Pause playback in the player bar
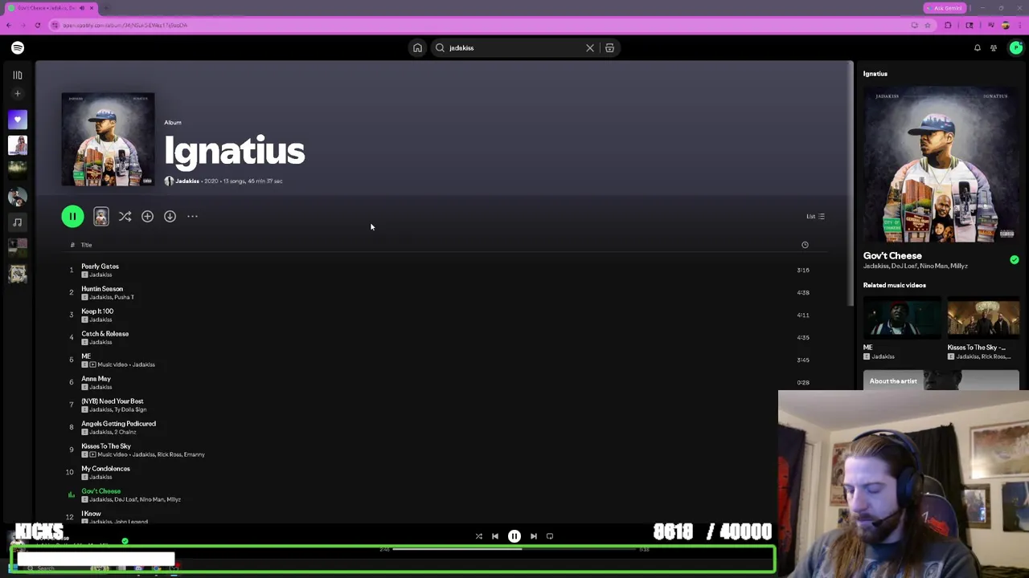Viewport: 1029px width, 578px height. (514, 536)
